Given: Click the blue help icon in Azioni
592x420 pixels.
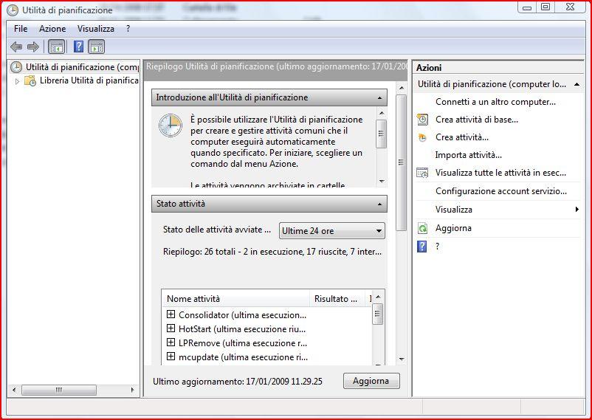Looking at the screenshot, I should (422, 247).
